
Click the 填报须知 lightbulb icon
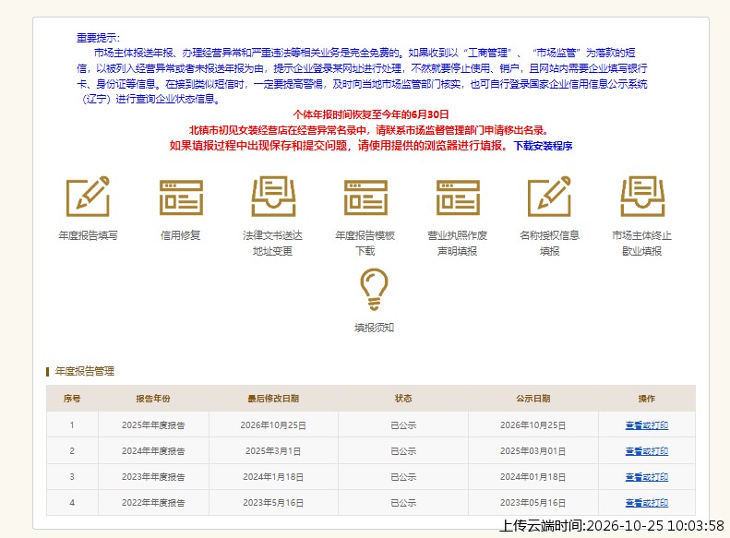[x=374, y=290]
